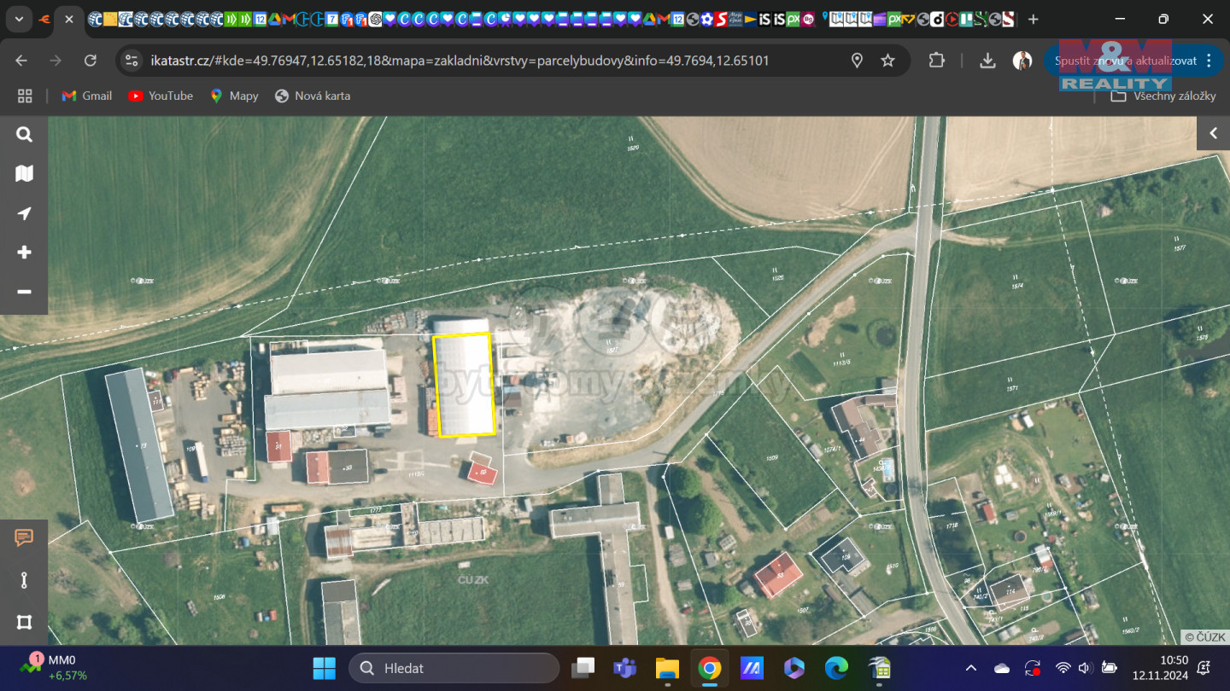
Task: Open the map layers selector icon
Action: coord(24,174)
